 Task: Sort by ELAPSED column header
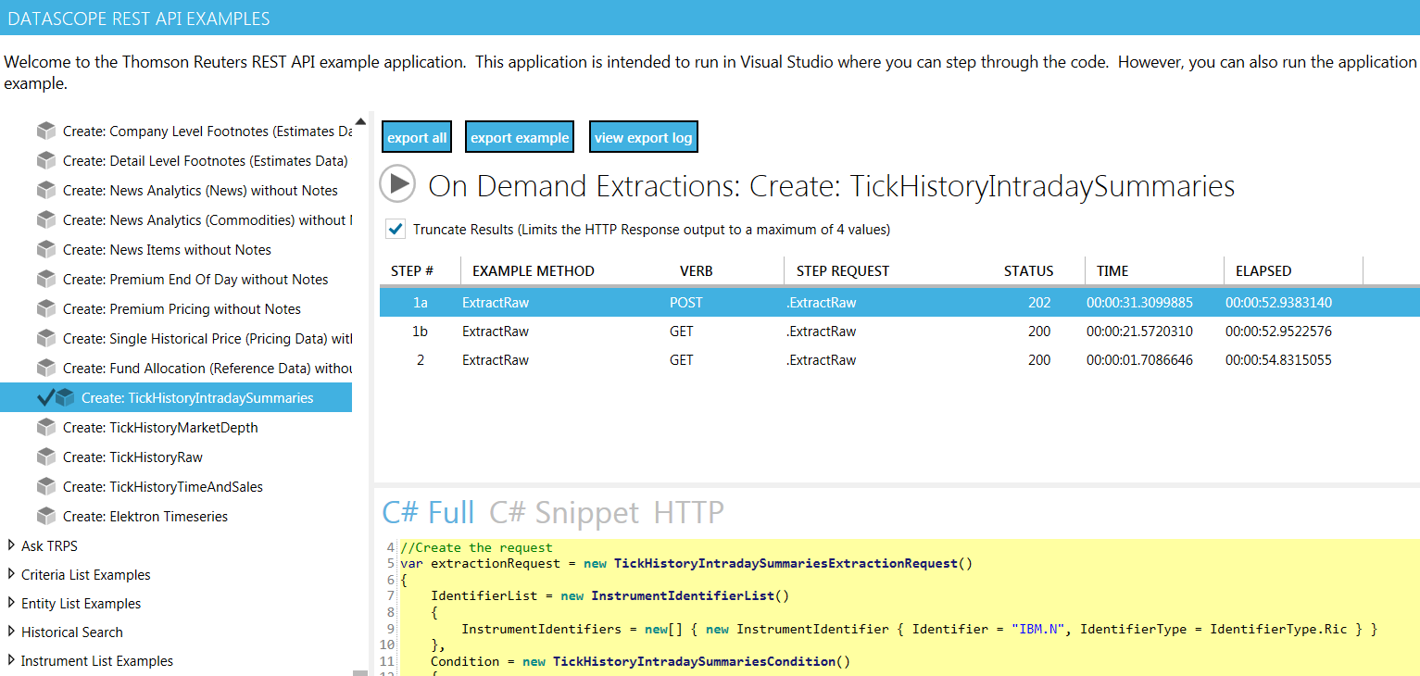[1263, 271]
